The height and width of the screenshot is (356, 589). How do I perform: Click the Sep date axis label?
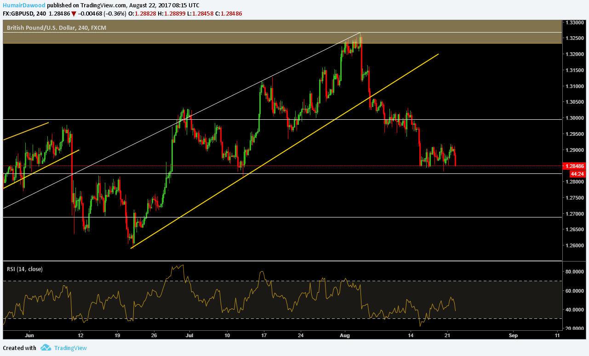pyautogui.click(x=514, y=335)
